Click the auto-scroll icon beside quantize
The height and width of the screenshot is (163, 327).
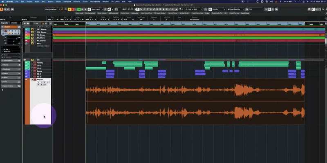[x=269, y=9]
